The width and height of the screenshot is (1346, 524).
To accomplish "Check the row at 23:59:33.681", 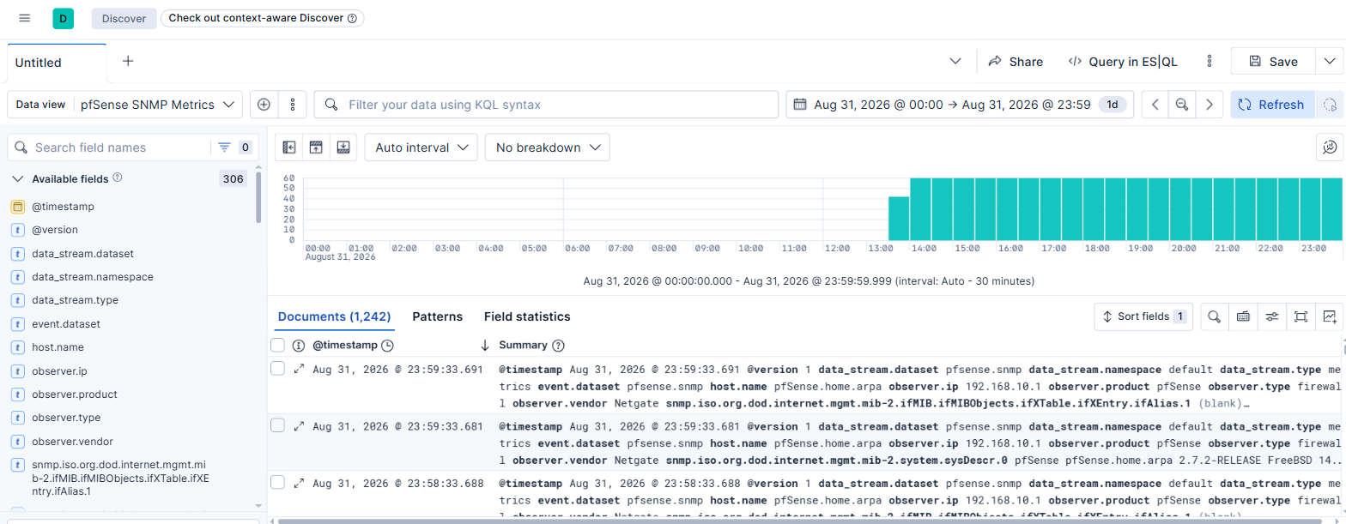I will [x=277, y=425].
